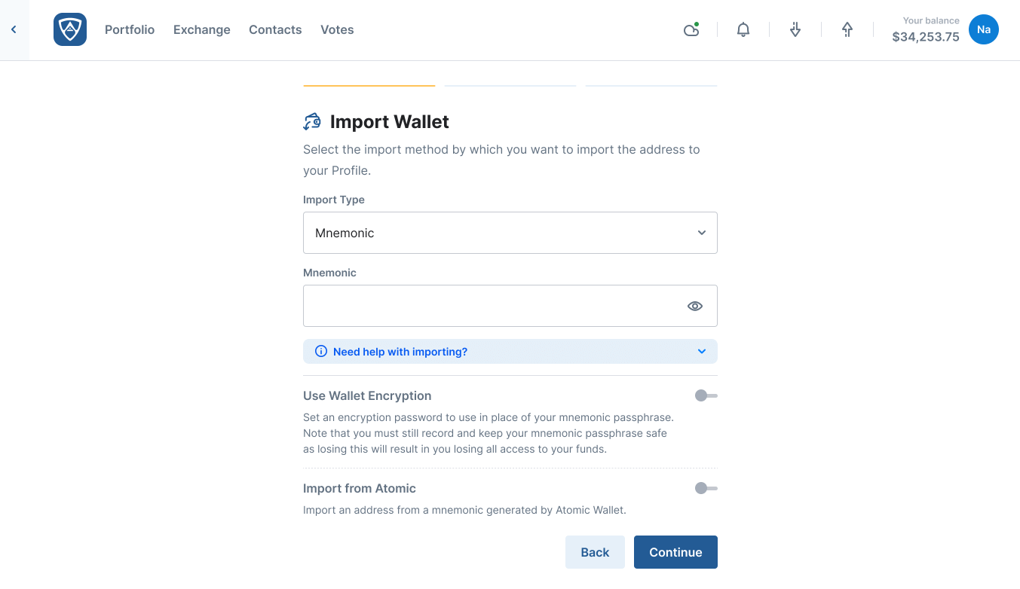Open the notifications bell

[743, 30]
